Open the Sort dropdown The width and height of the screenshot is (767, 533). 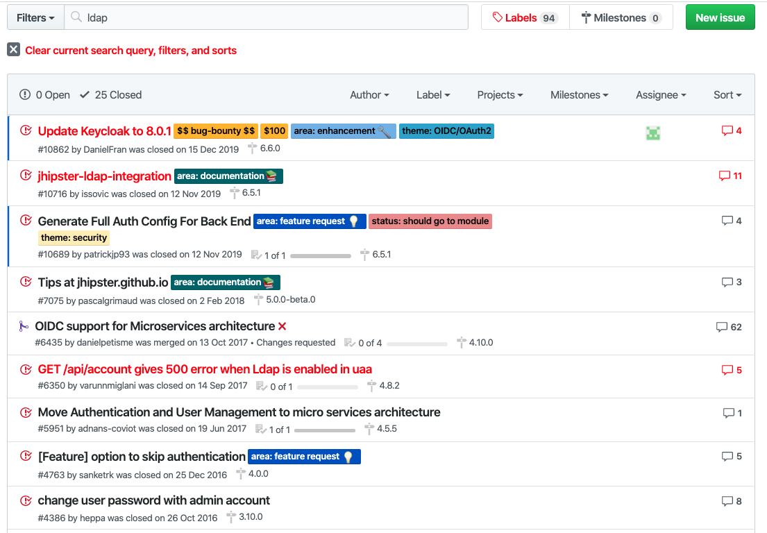727,95
